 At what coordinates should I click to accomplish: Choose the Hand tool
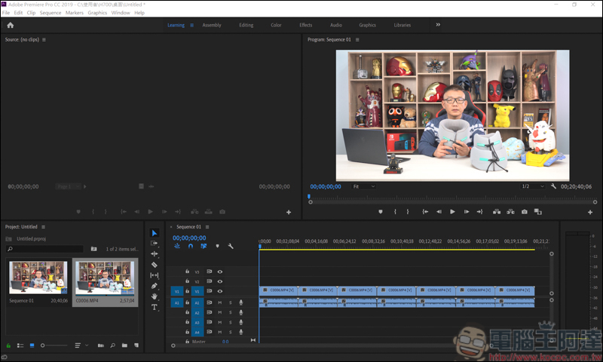tap(155, 296)
